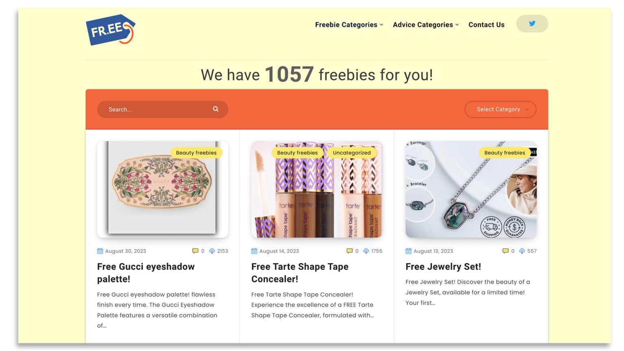Open the Free Jewelry Set post
The height and width of the screenshot is (351, 624).
[x=443, y=266]
